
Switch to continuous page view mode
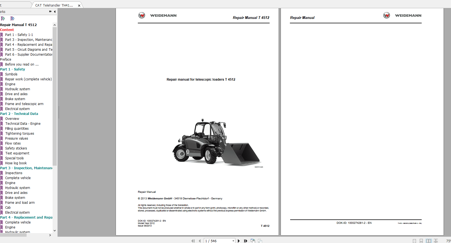point(421,241)
